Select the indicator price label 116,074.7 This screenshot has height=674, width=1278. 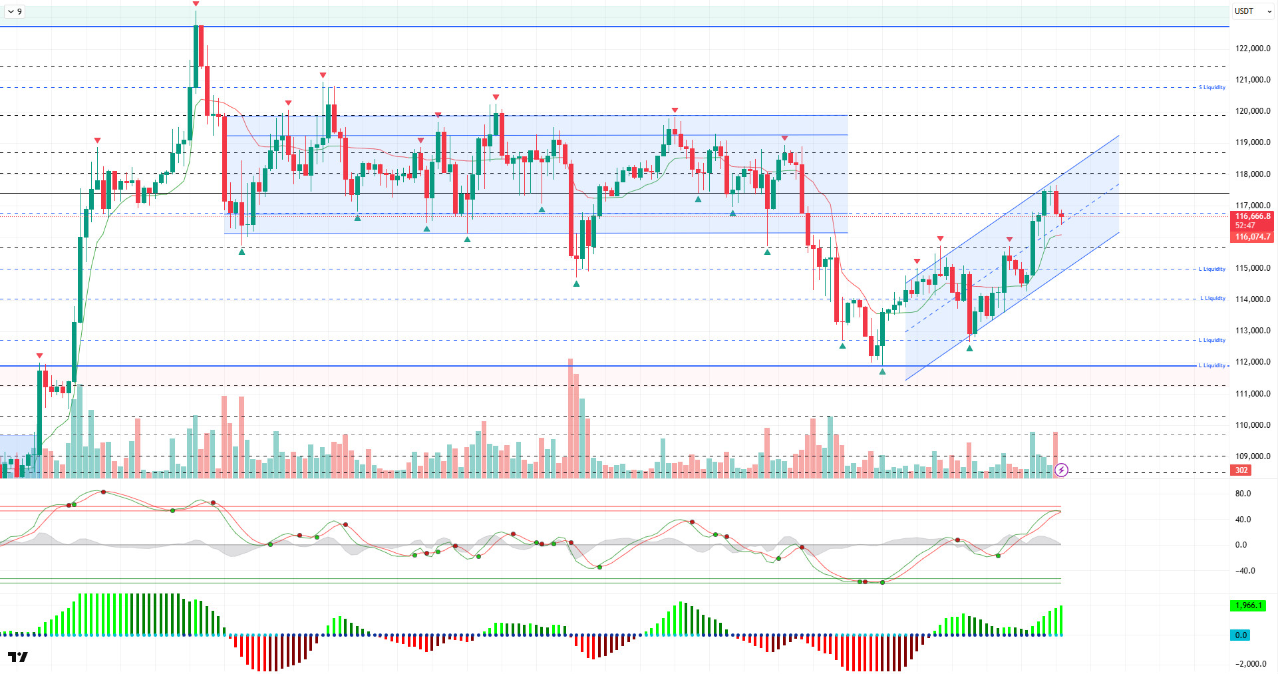pos(1253,237)
